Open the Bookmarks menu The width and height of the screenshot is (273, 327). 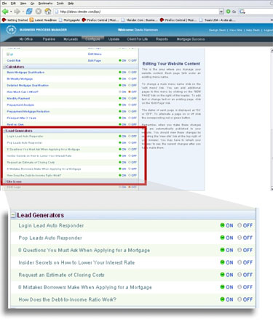click(x=45, y=4)
